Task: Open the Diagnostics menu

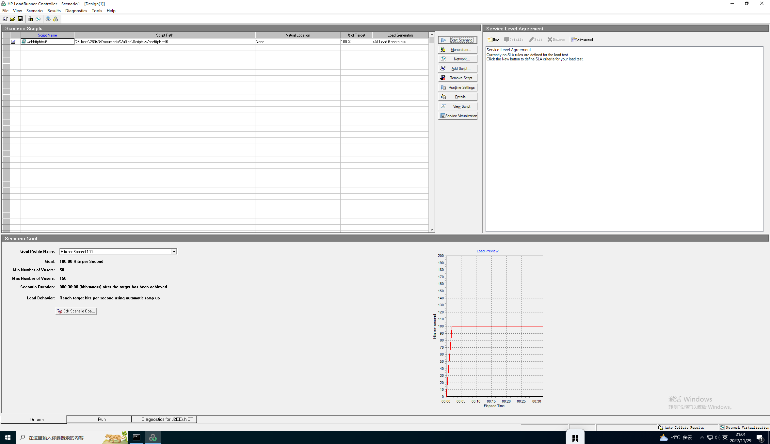Action: pos(76,10)
